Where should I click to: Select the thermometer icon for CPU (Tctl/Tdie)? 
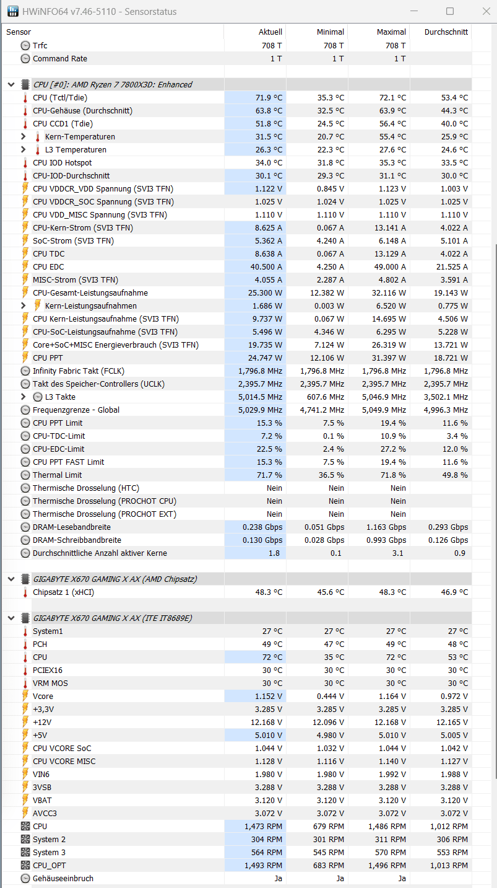(25, 97)
